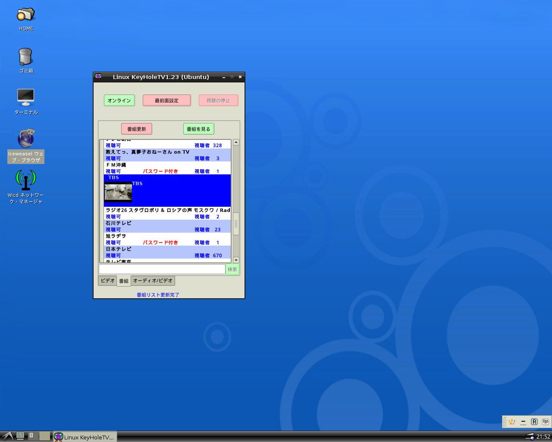
Task: Click the volume control tray icon
Action: pos(530,436)
